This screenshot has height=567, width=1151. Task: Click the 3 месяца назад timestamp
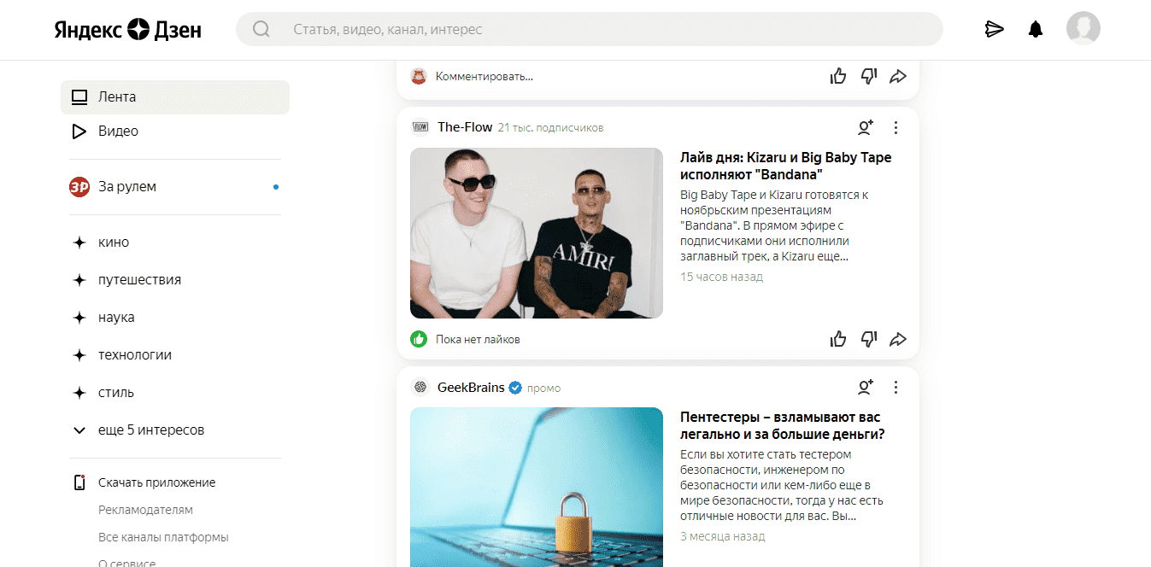pos(723,536)
